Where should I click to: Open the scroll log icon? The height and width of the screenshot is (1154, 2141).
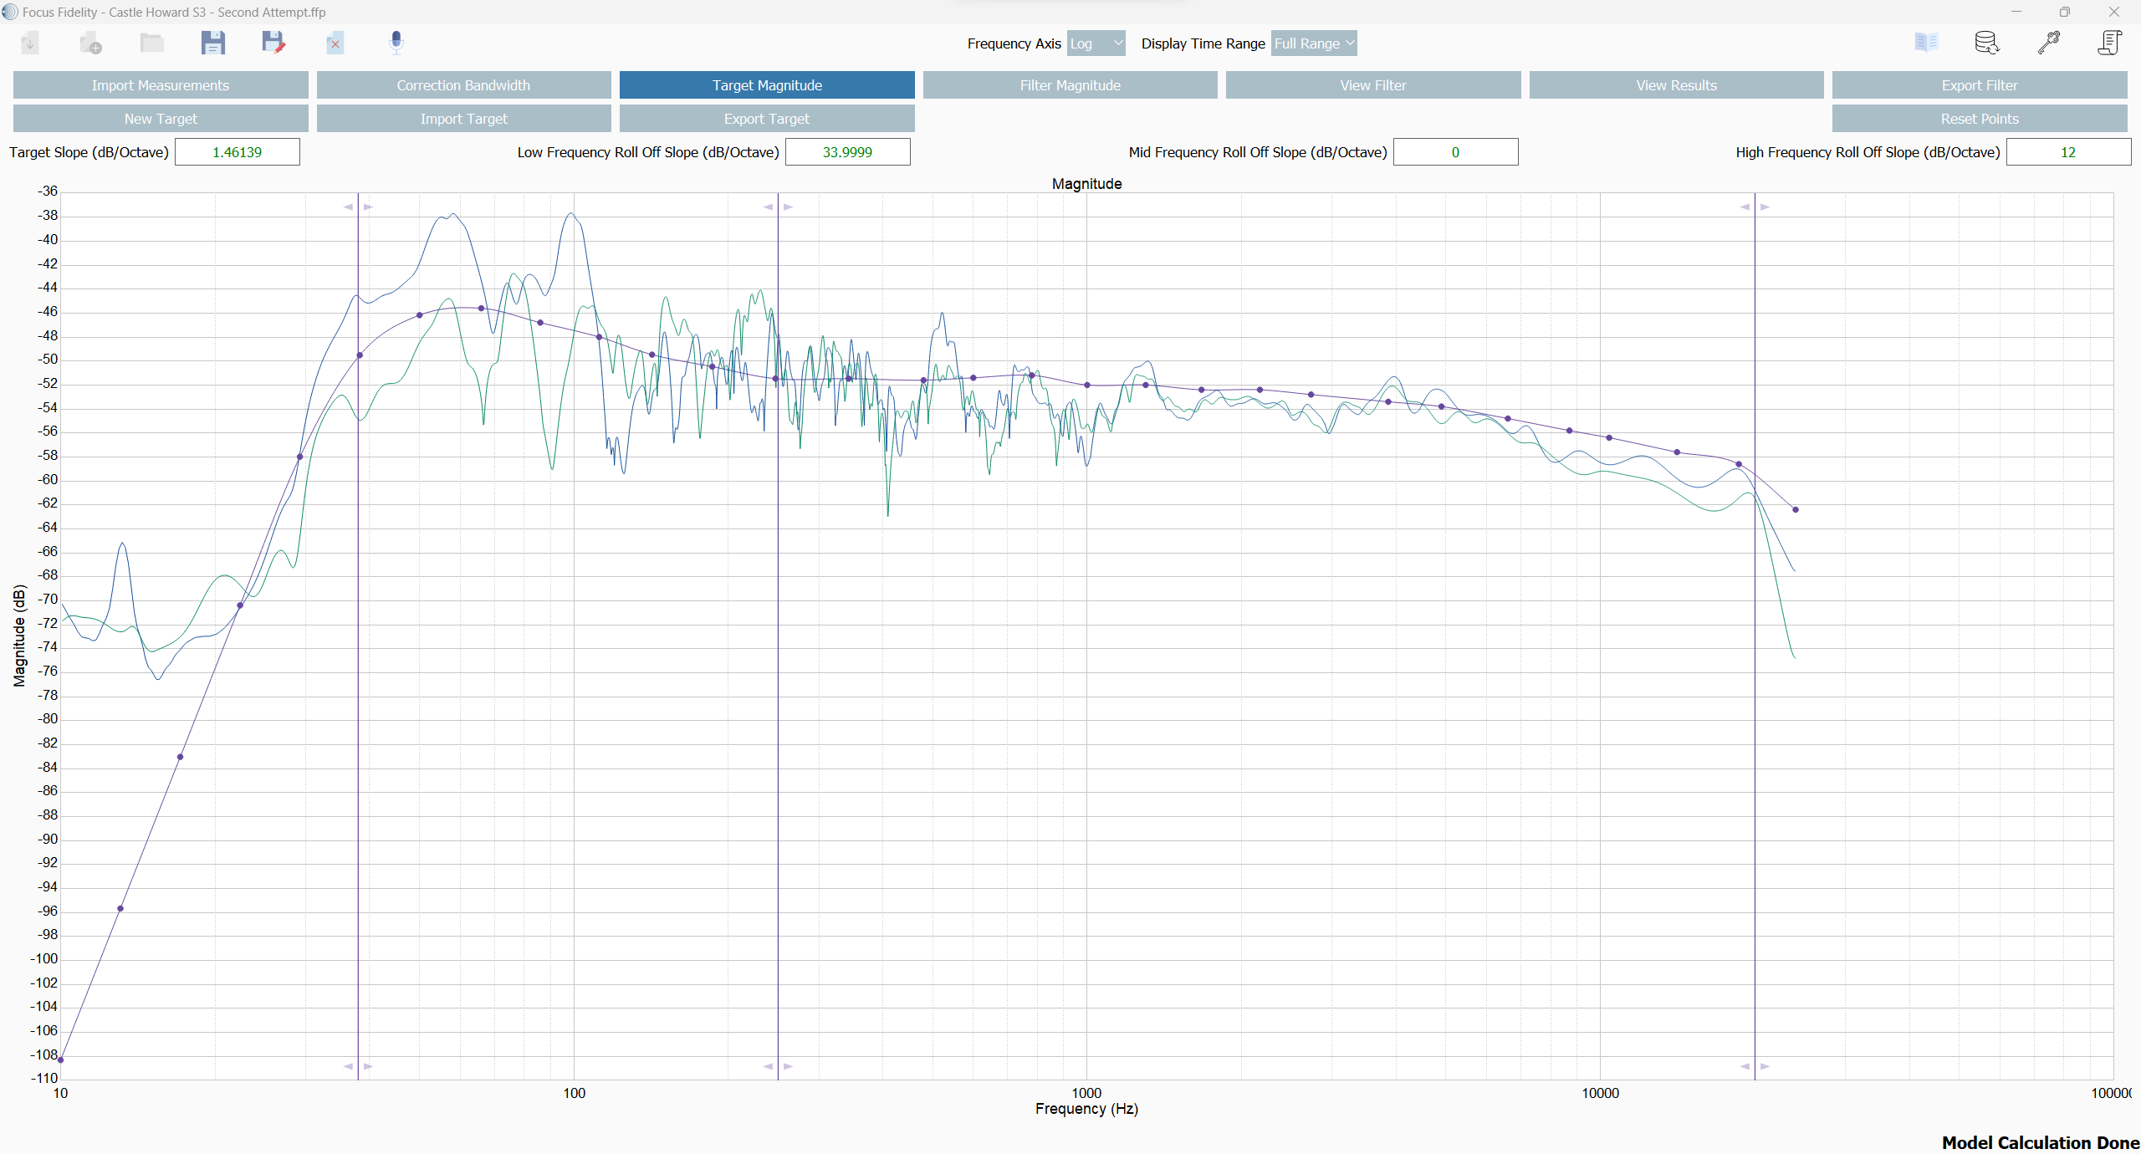[x=2109, y=43]
